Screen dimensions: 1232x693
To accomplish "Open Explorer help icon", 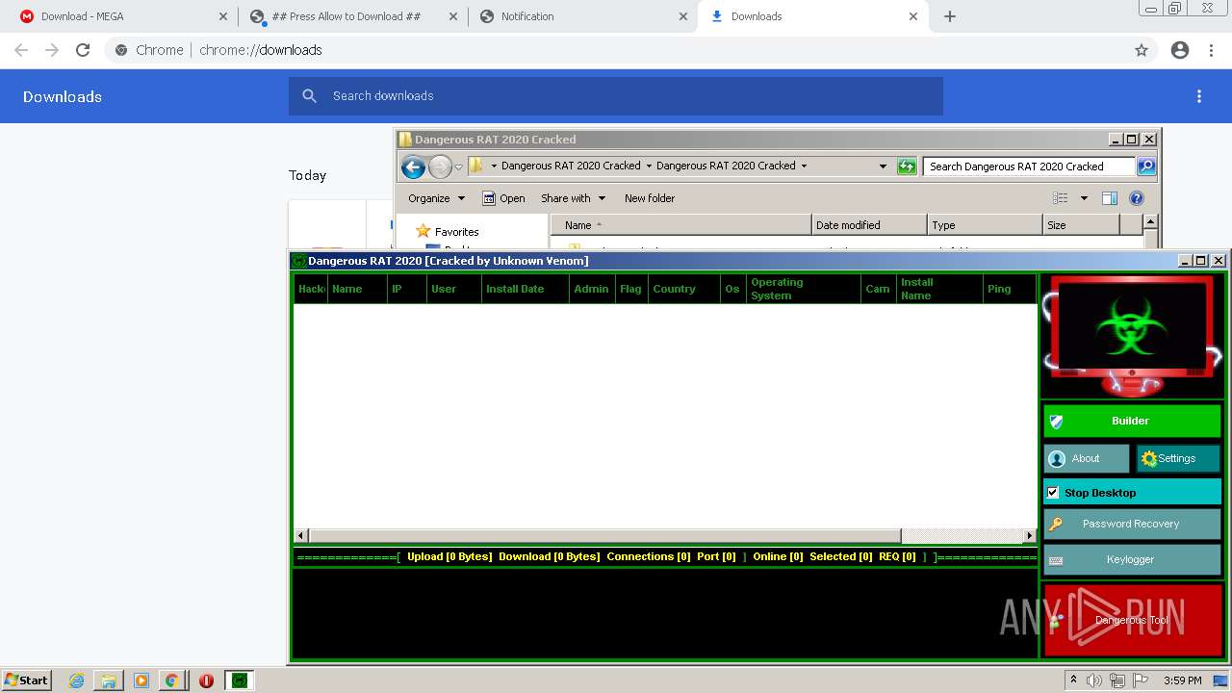I will (x=1137, y=198).
